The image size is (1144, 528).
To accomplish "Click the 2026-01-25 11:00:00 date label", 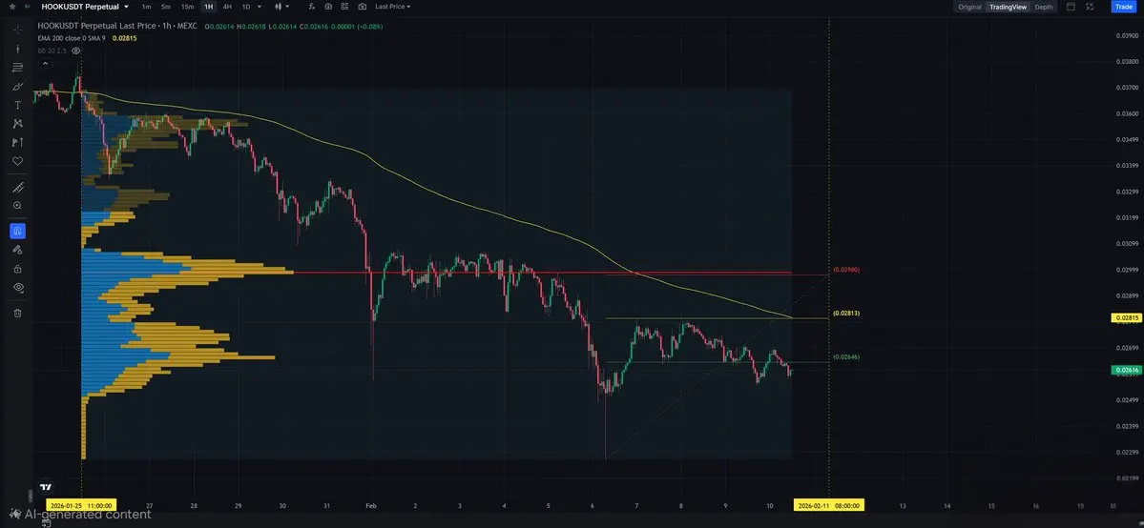I will (79, 505).
